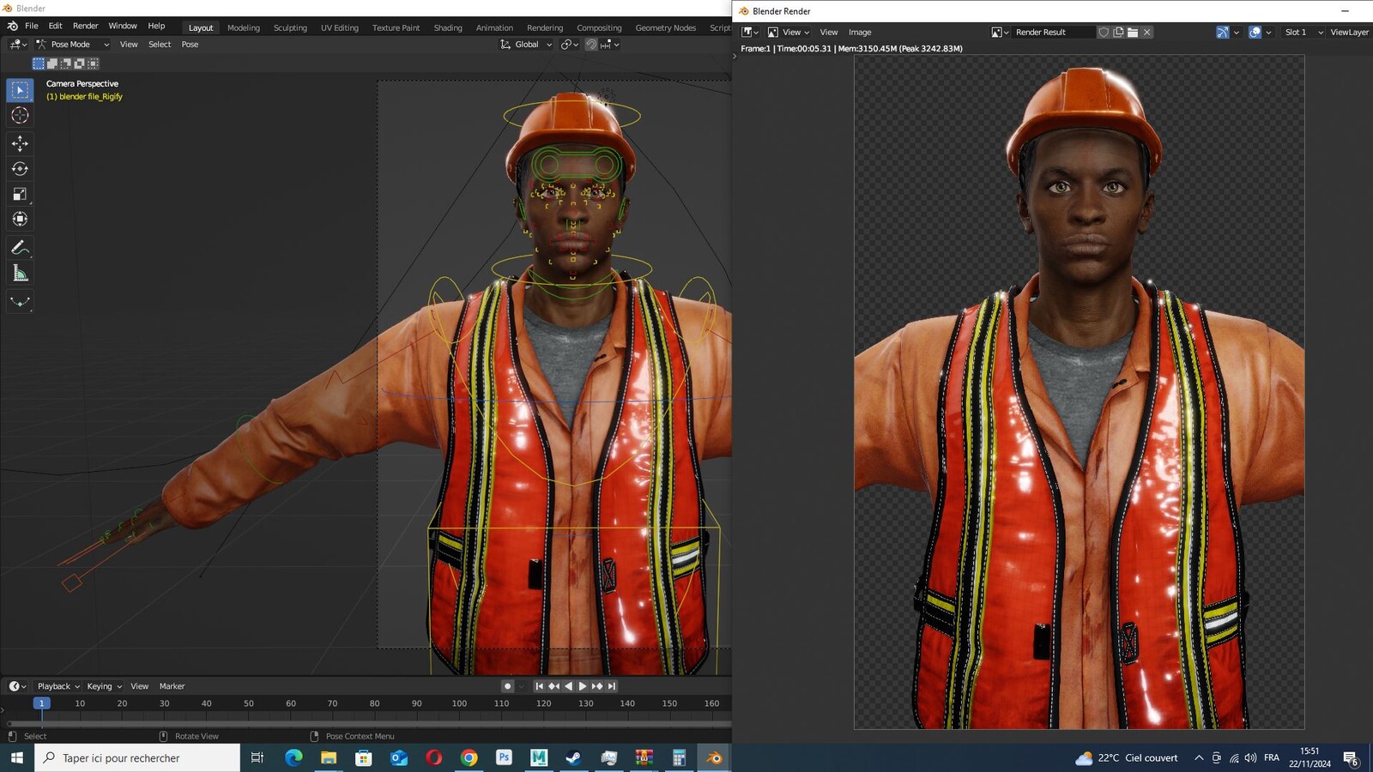Activate the Transform tool
This screenshot has height=772, width=1373.
coord(20,219)
